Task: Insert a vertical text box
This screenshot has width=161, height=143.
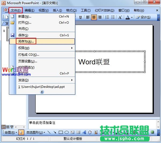Action: pos(78,132)
